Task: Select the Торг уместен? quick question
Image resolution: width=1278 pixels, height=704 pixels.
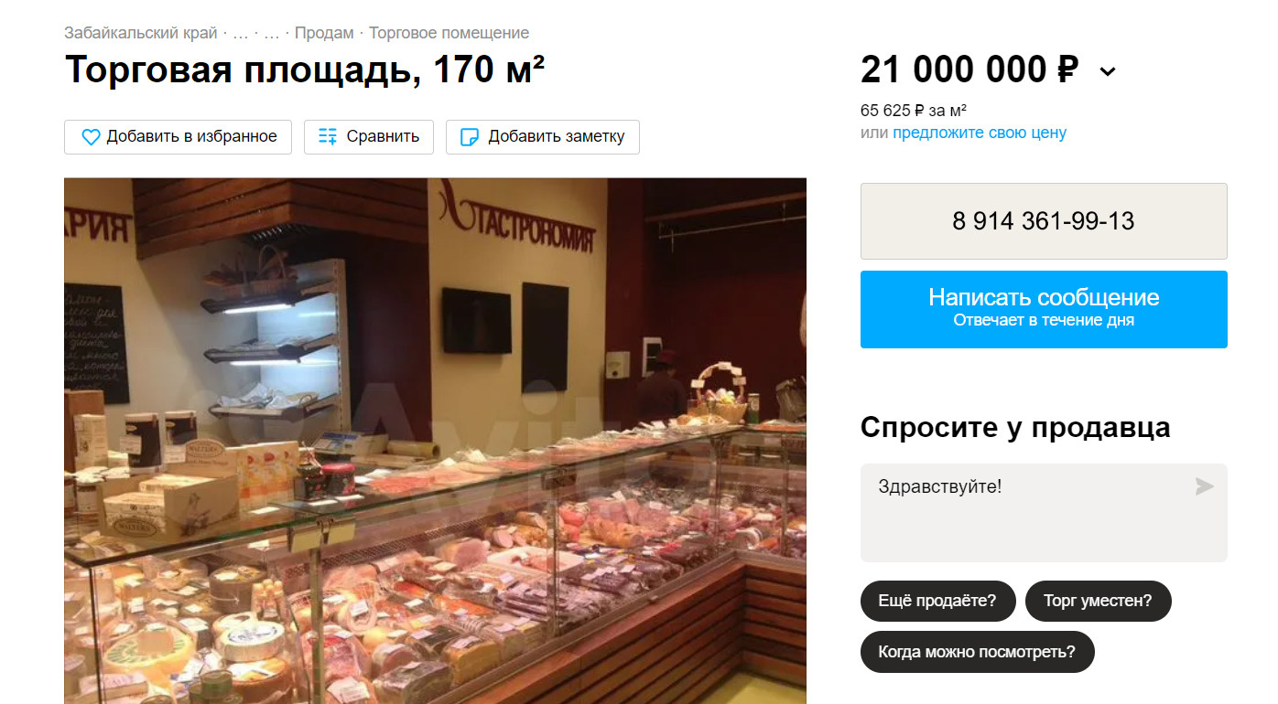Action: (1099, 602)
